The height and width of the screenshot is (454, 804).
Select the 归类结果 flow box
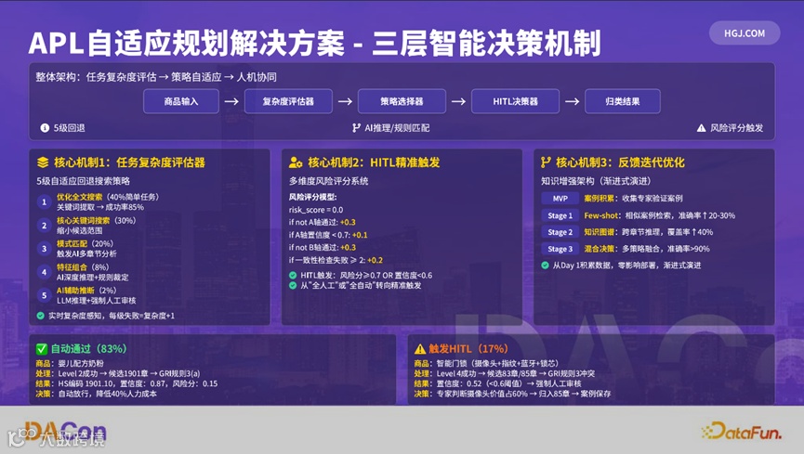pyautogui.click(x=623, y=101)
